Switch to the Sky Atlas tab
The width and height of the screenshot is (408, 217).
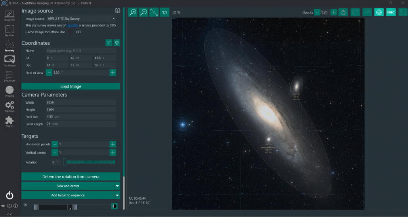tap(10, 31)
